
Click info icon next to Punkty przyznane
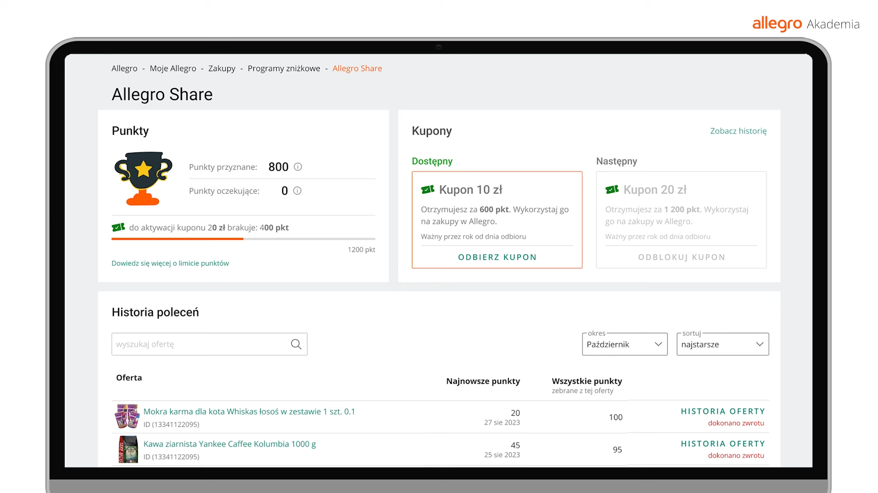(x=298, y=167)
